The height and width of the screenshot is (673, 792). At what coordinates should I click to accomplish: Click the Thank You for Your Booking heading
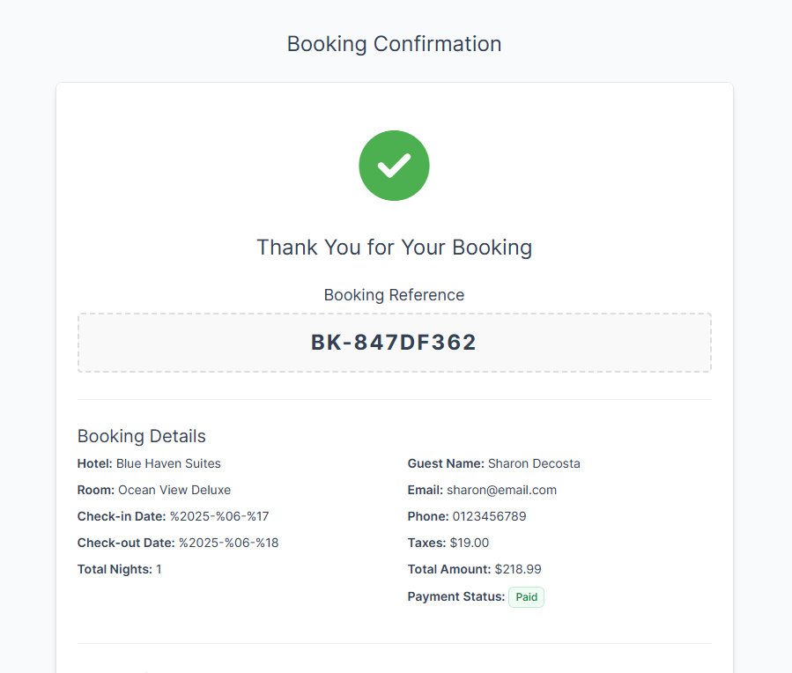(394, 248)
